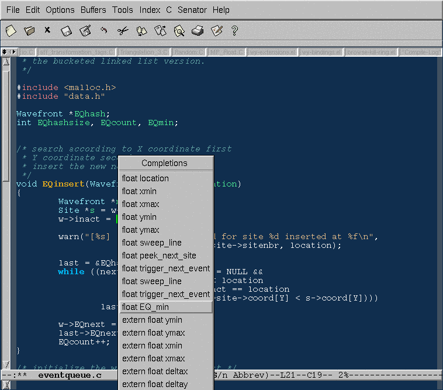Click the New File toolbar icon

tap(11, 30)
